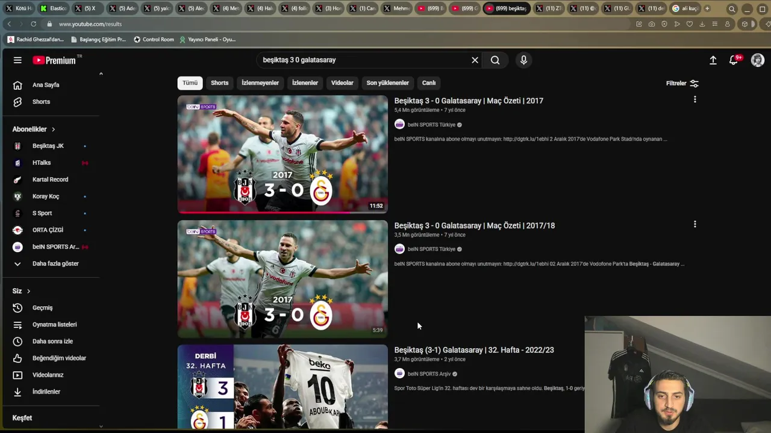The height and width of the screenshot is (433, 771).
Task: Switch to the ali kuç Google tab
Action: pyautogui.click(x=685, y=8)
